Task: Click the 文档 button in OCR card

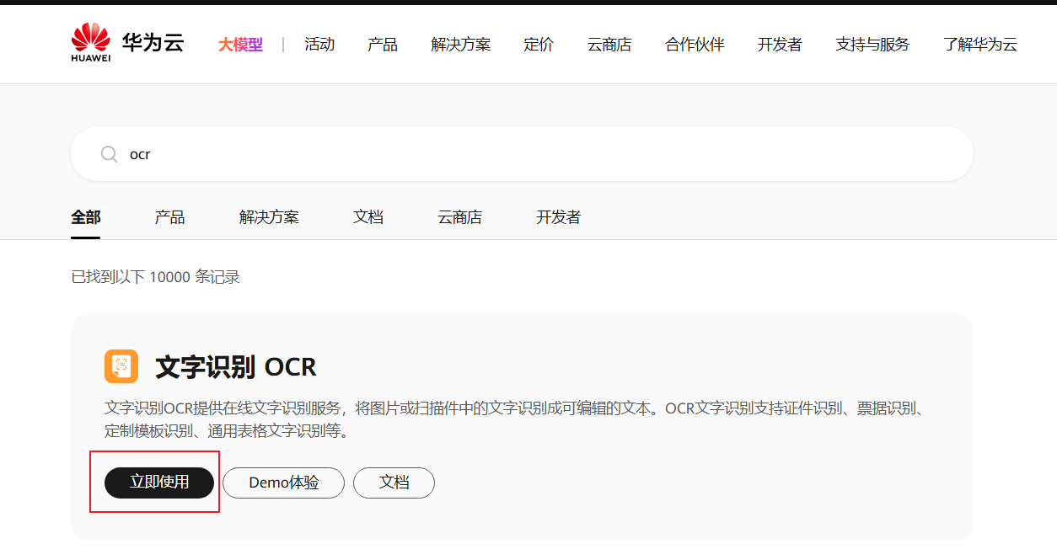Action: click(394, 483)
